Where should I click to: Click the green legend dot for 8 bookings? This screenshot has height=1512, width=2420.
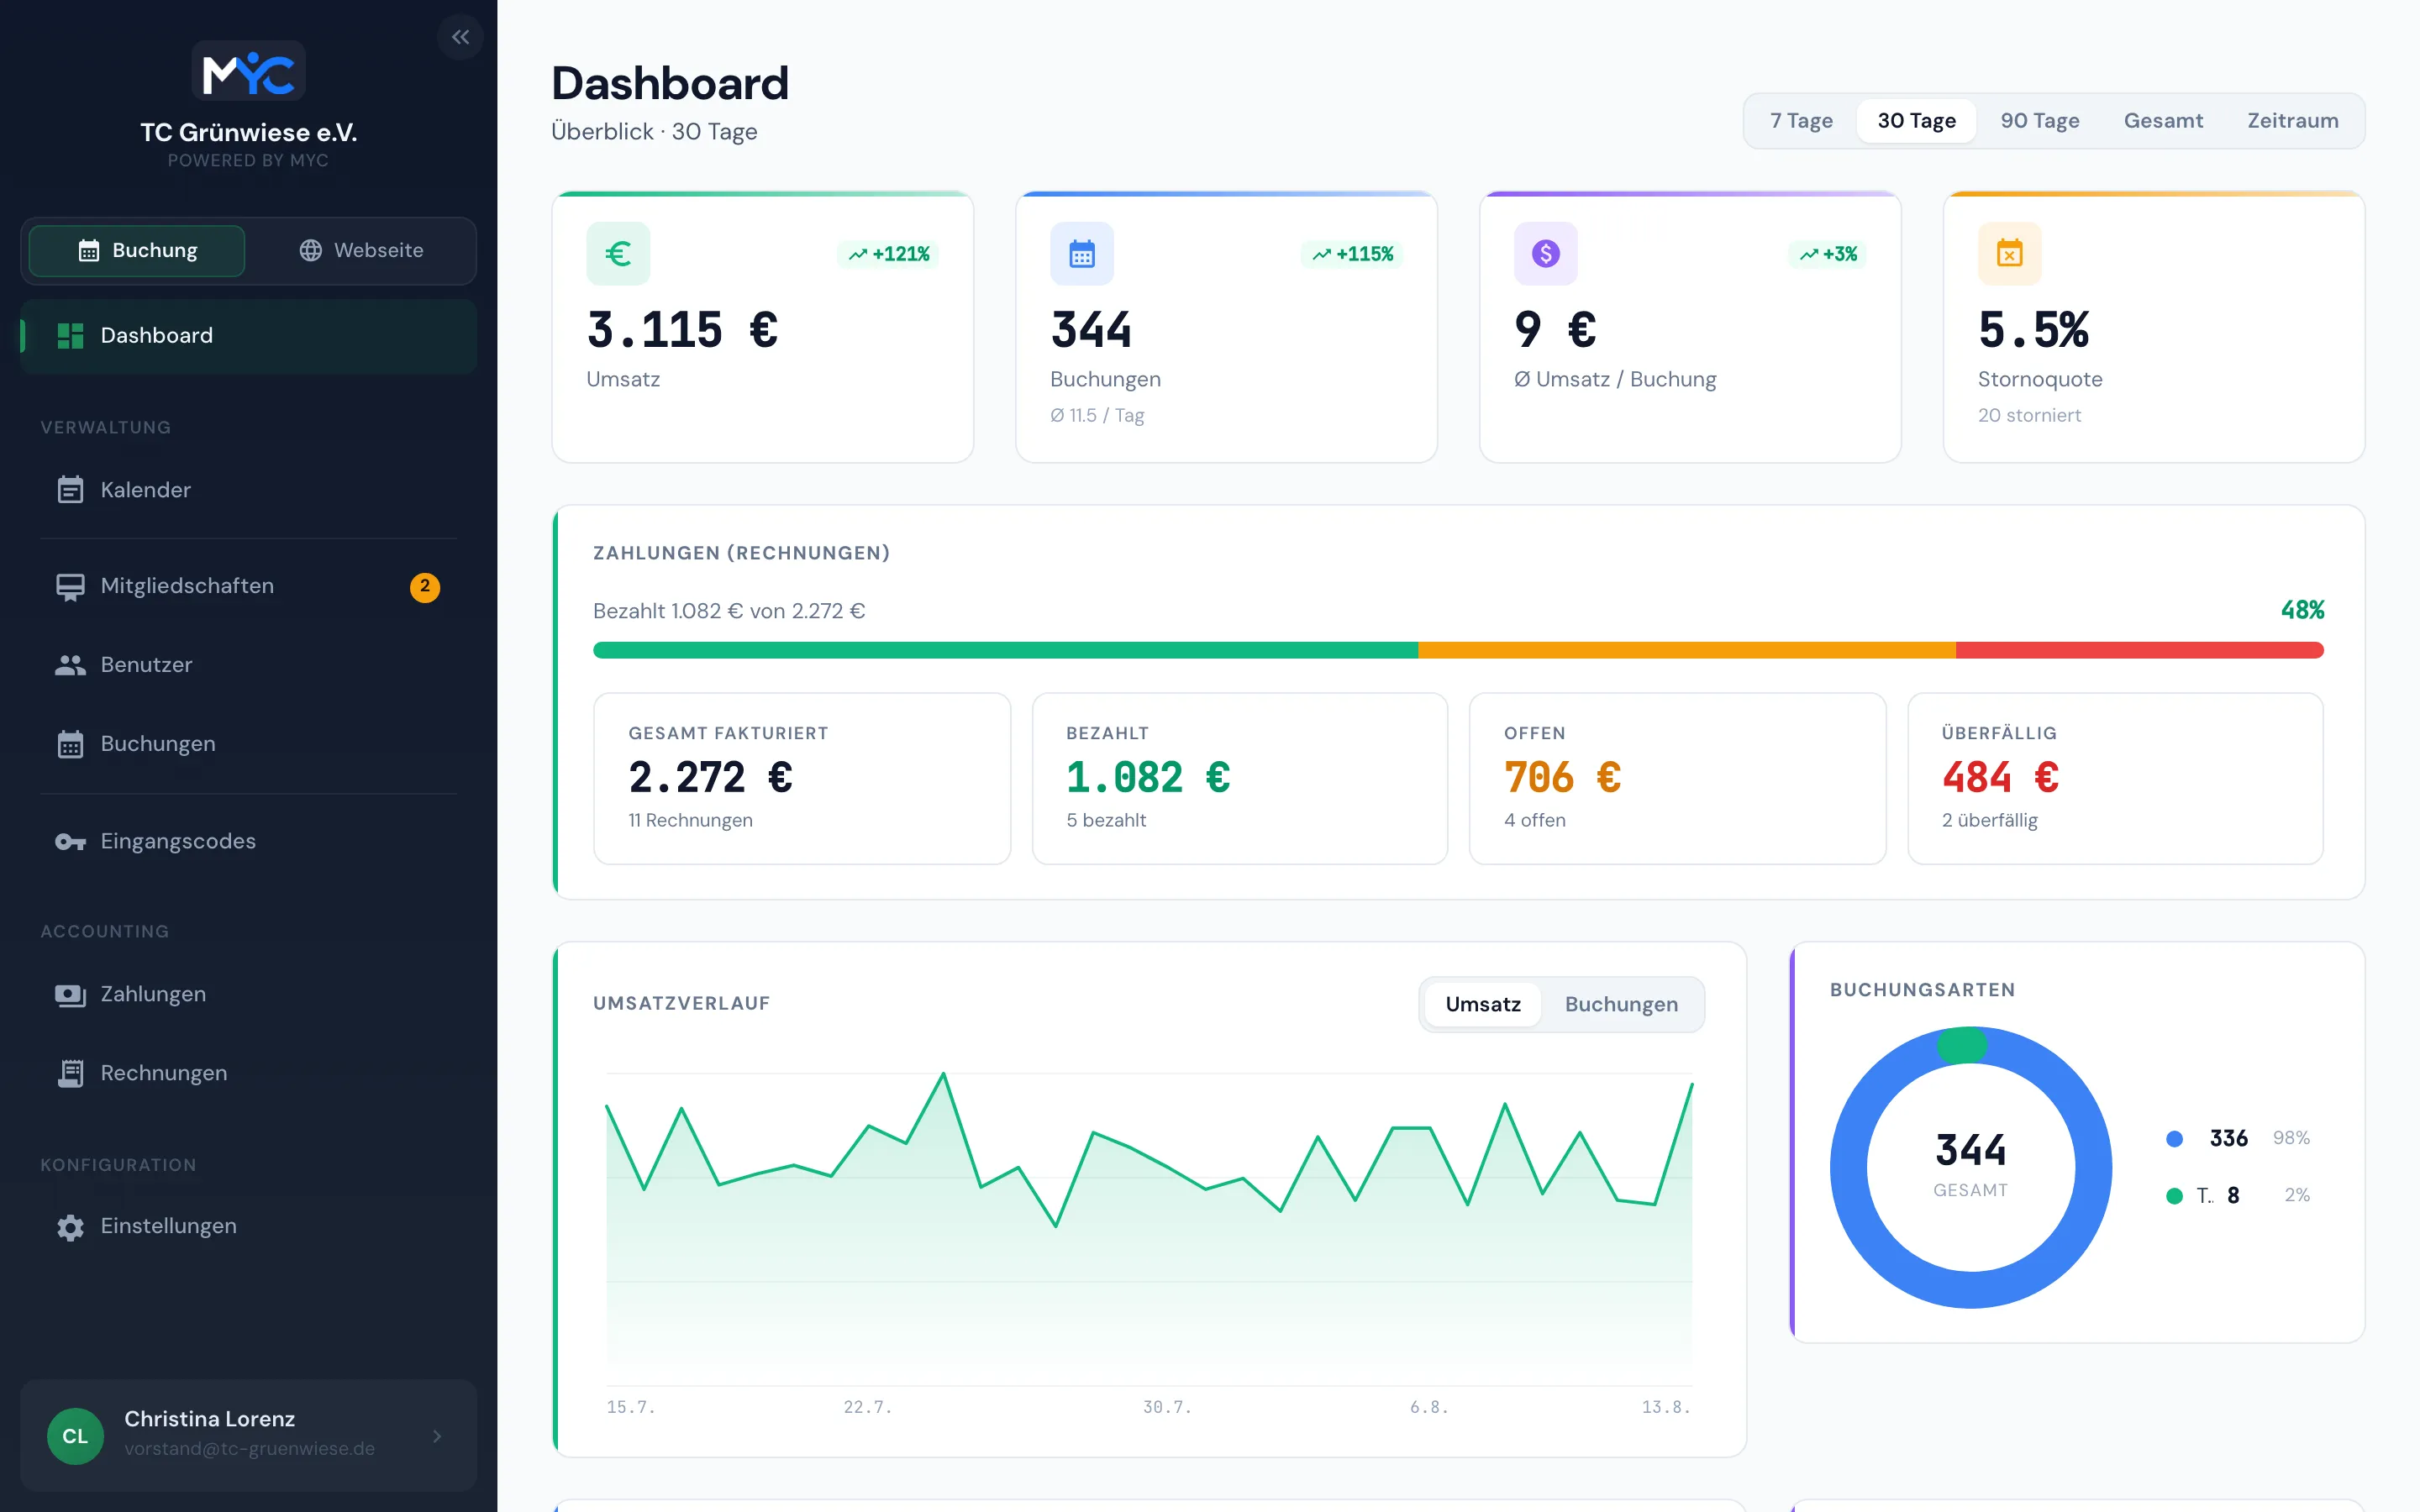2174,1196
